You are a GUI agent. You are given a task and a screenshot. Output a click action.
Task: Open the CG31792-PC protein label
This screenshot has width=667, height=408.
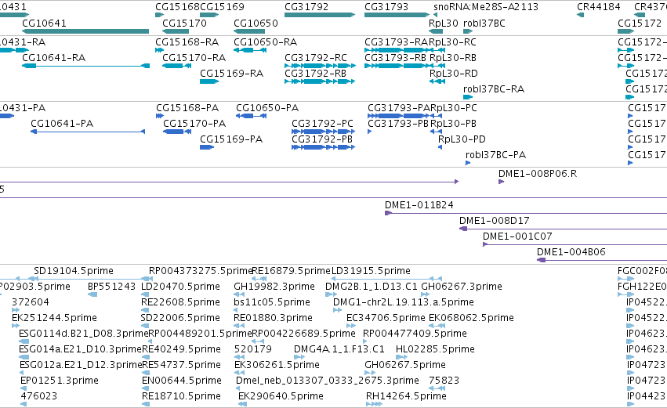[x=322, y=123]
